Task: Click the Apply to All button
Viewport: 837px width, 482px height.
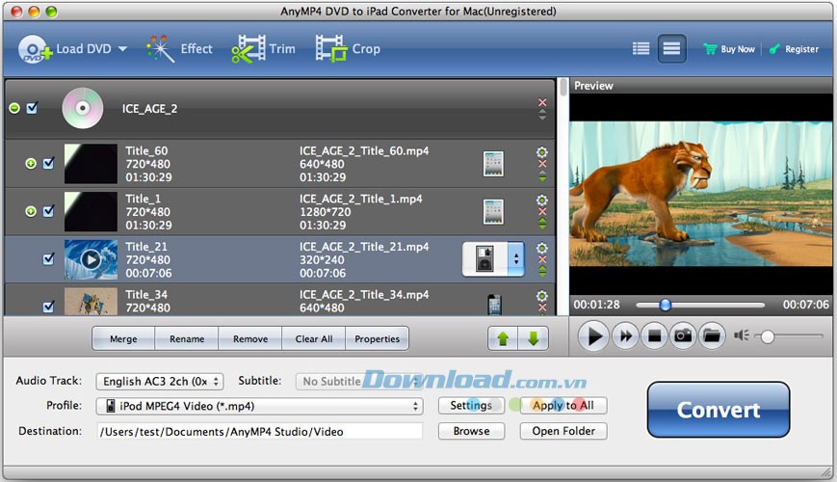Action: click(x=563, y=406)
